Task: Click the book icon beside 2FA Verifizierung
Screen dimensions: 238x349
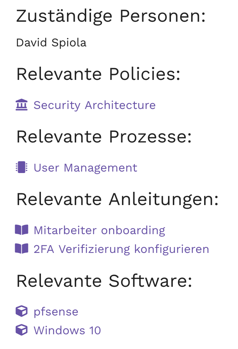Action: pos(21,249)
